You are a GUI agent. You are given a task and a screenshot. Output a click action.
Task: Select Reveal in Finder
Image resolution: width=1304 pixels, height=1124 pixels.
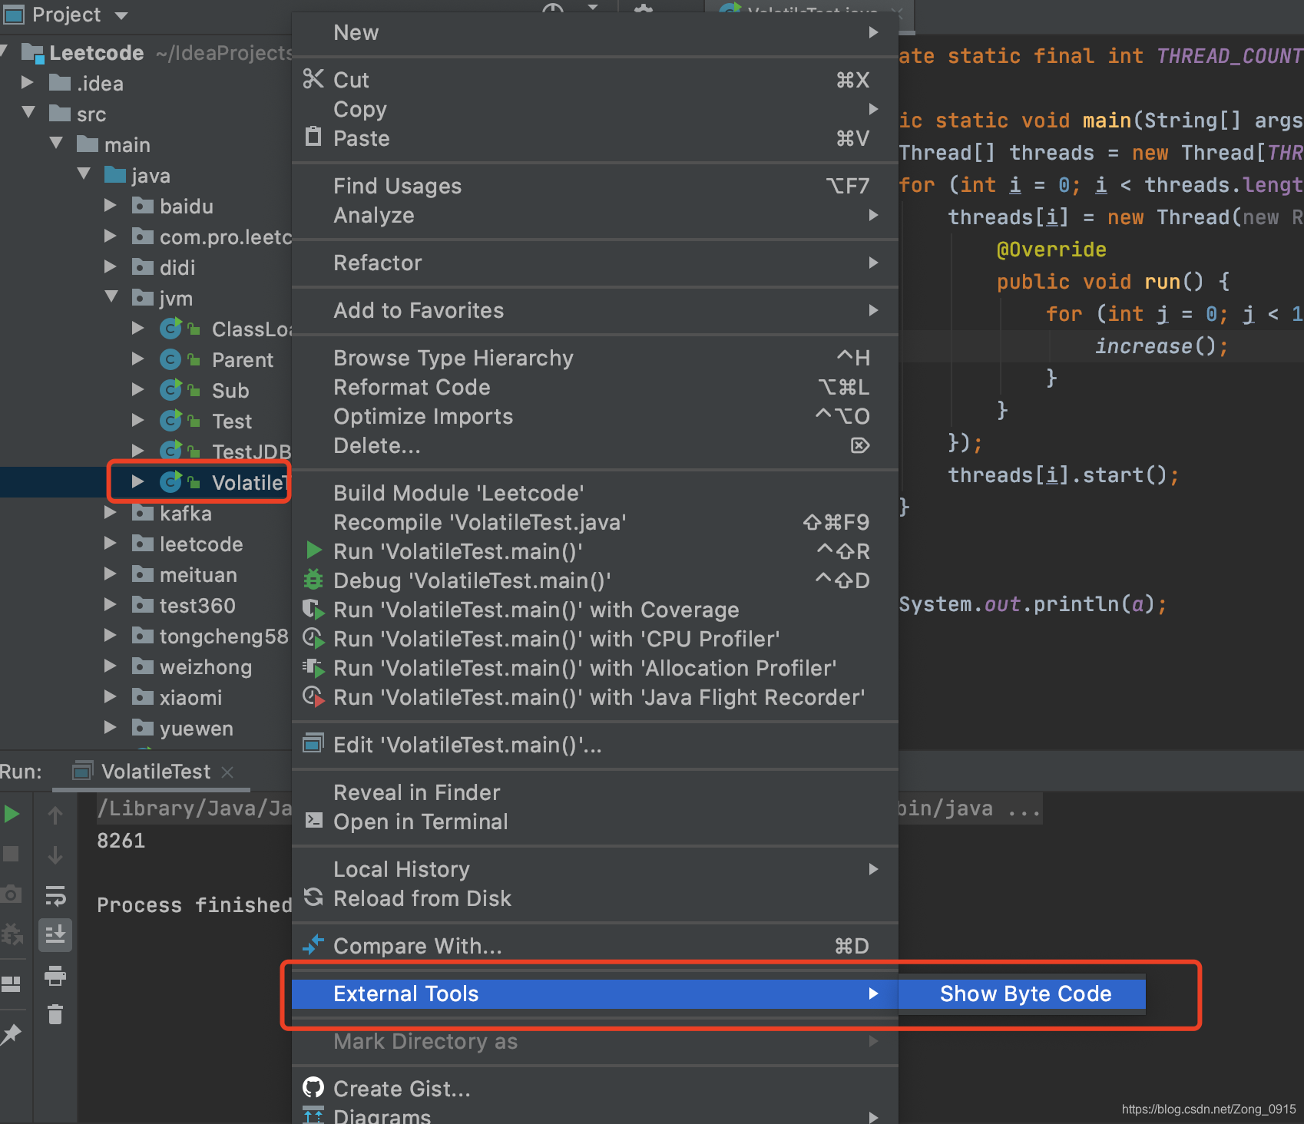point(595,792)
